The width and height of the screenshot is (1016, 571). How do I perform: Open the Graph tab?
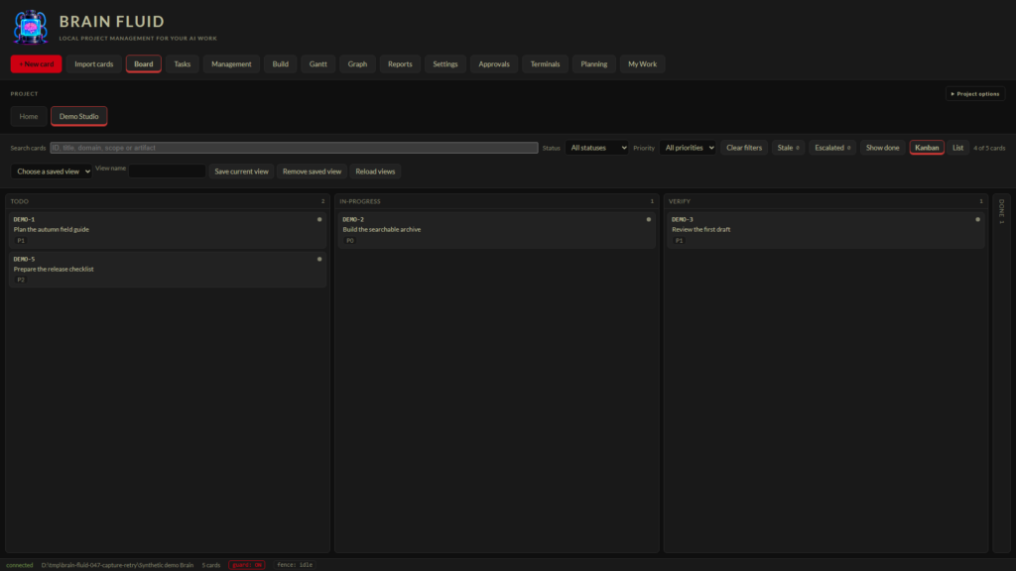pos(357,64)
